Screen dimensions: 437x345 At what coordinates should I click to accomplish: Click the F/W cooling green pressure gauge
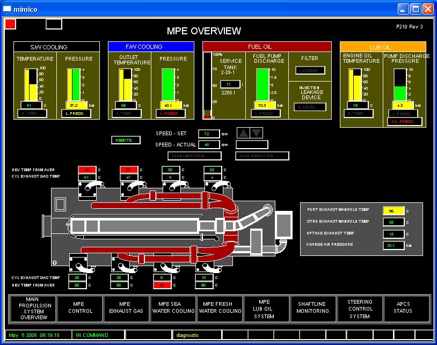click(x=169, y=84)
